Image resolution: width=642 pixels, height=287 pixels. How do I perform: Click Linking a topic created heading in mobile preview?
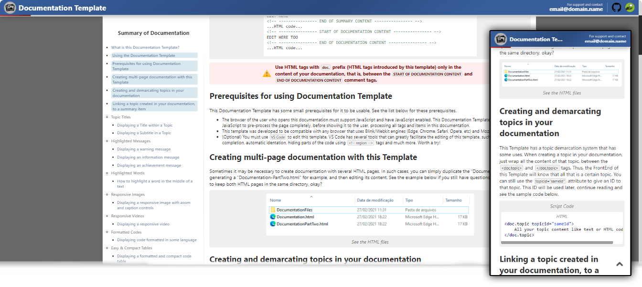pos(549,265)
